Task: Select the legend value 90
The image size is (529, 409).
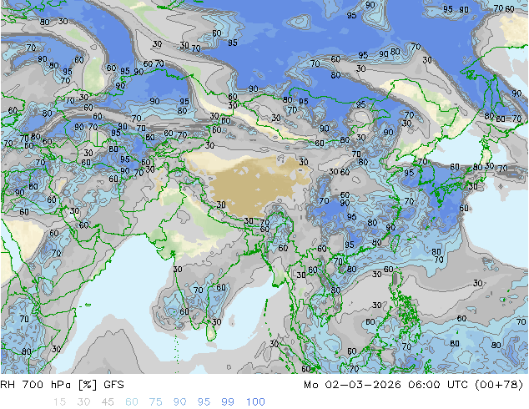Action: (x=180, y=402)
